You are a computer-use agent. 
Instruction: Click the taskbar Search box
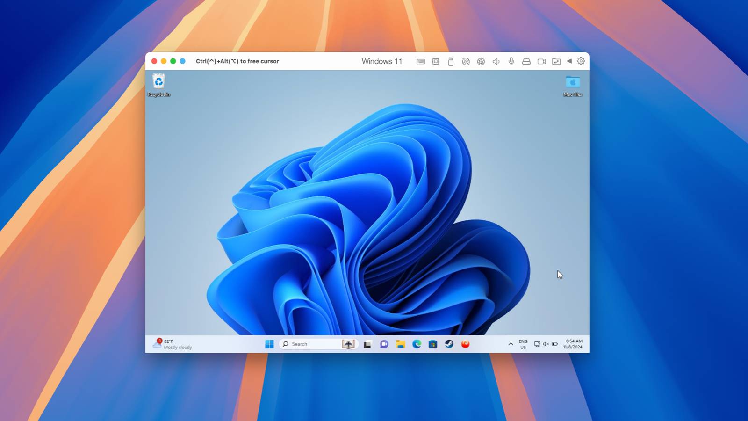click(x=319, y=344)
